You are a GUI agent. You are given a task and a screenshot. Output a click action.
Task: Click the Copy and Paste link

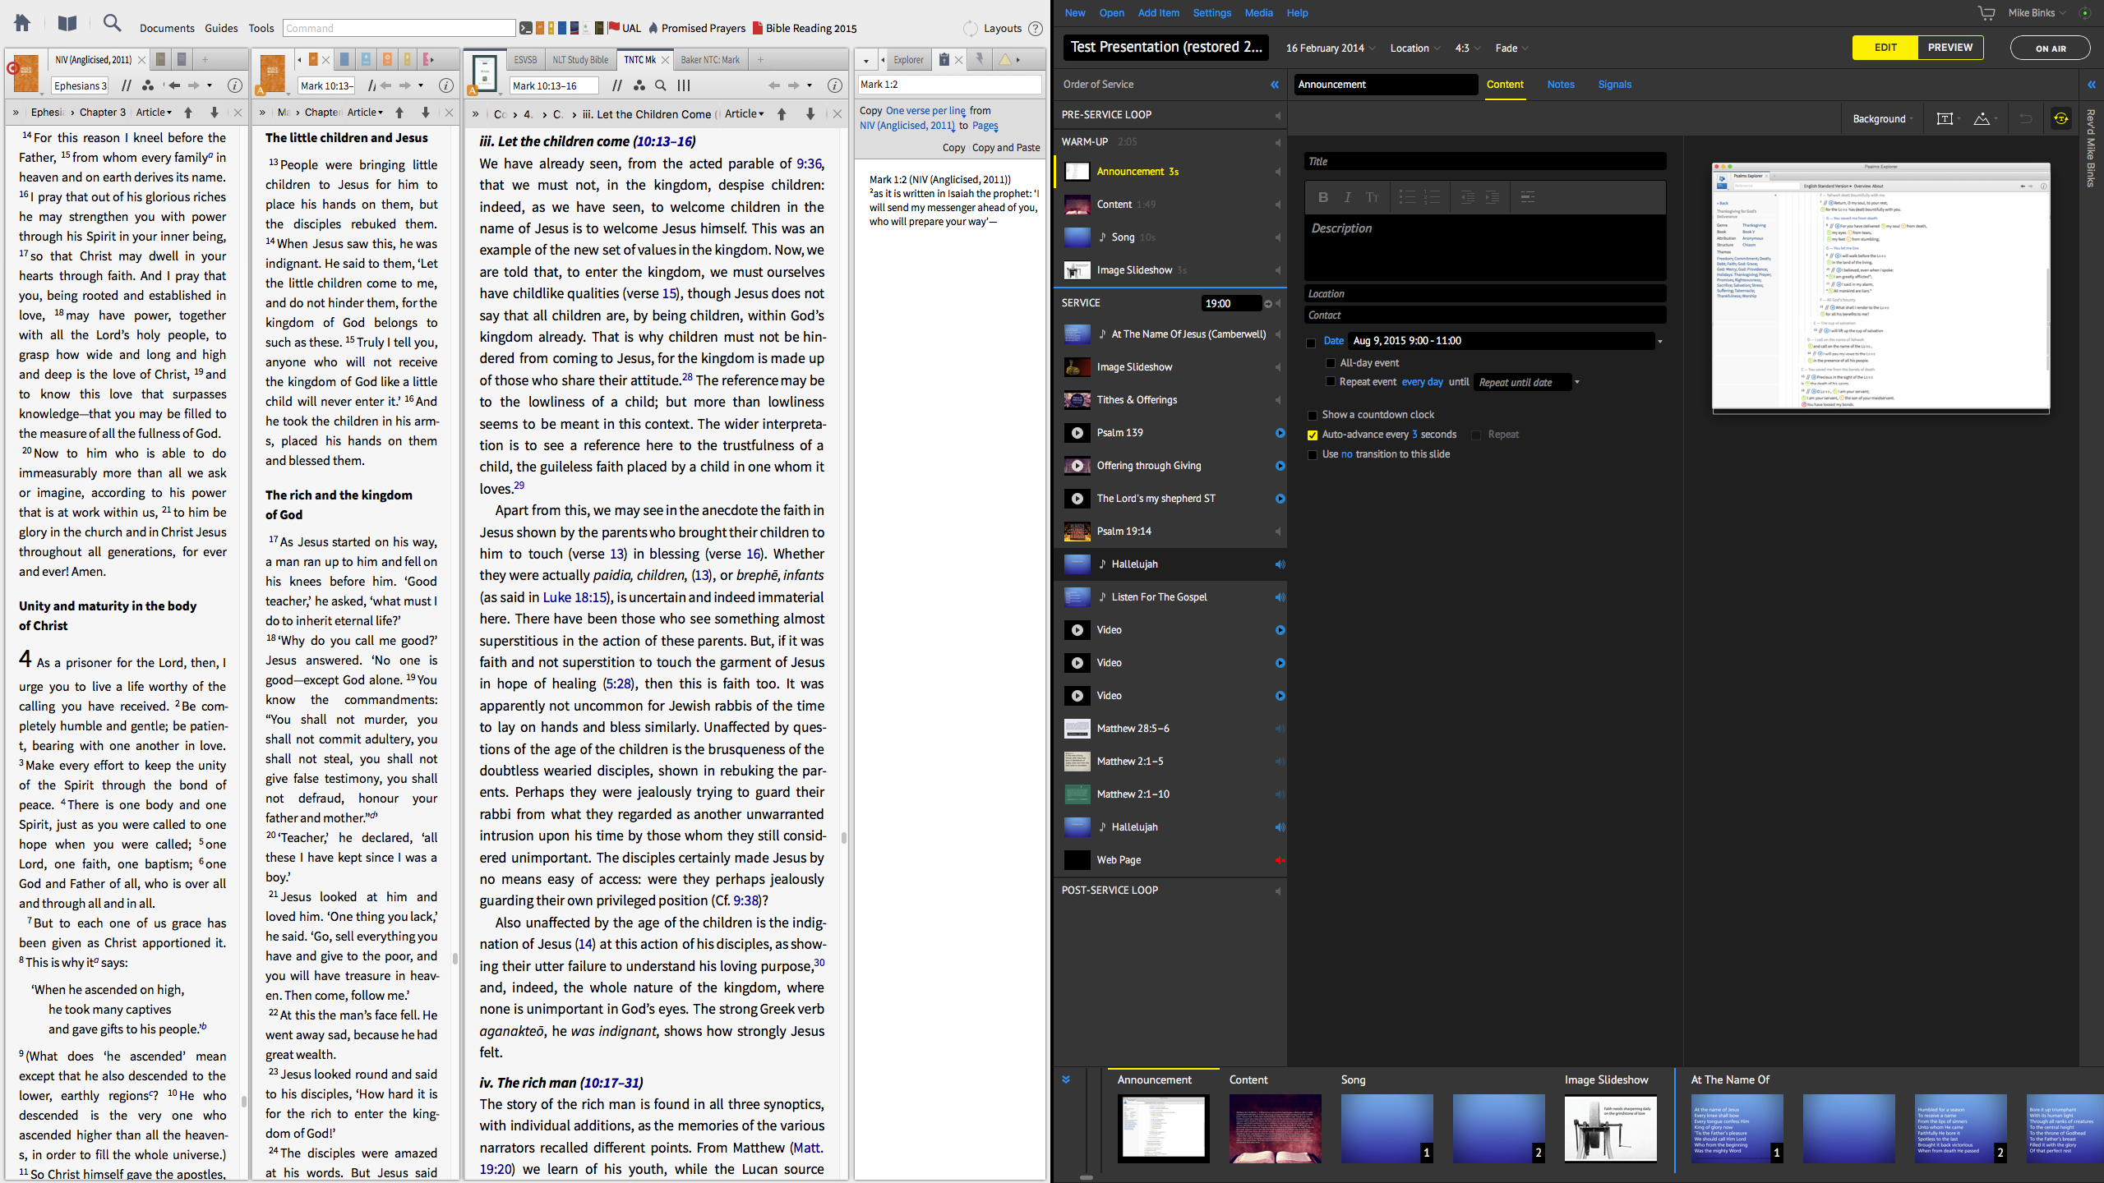click(1005, 148)
